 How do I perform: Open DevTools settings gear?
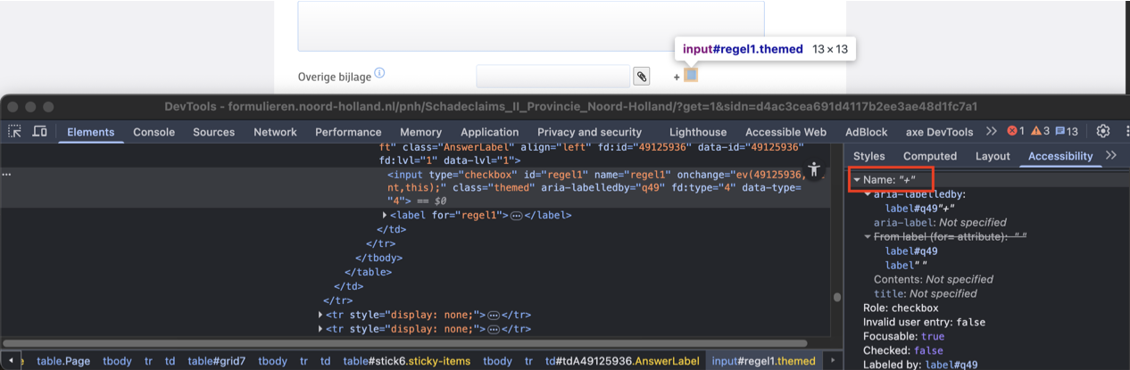coord(1103,132)
